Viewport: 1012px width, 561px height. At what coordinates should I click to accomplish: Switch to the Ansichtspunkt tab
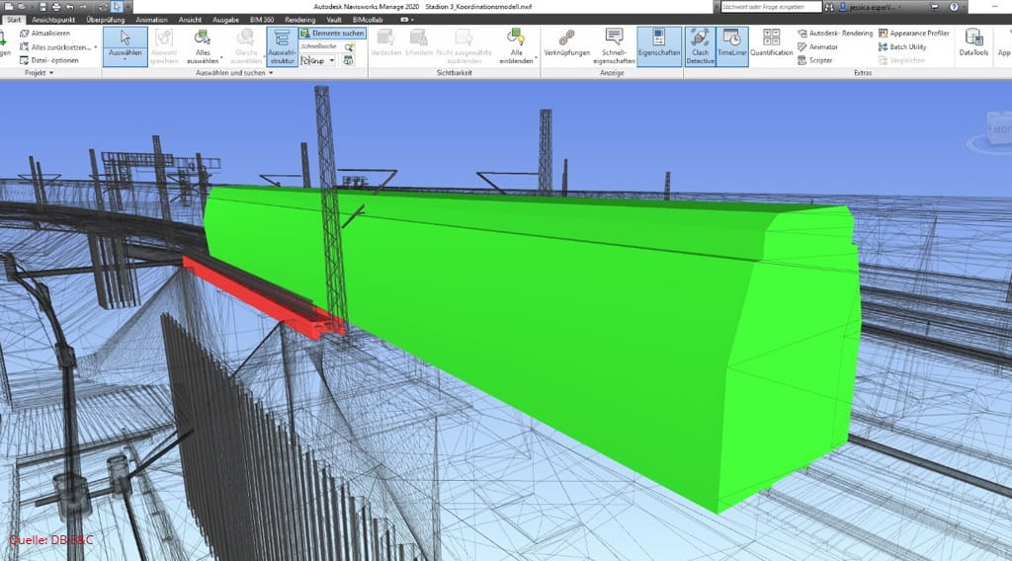click(x=53, y=20)
